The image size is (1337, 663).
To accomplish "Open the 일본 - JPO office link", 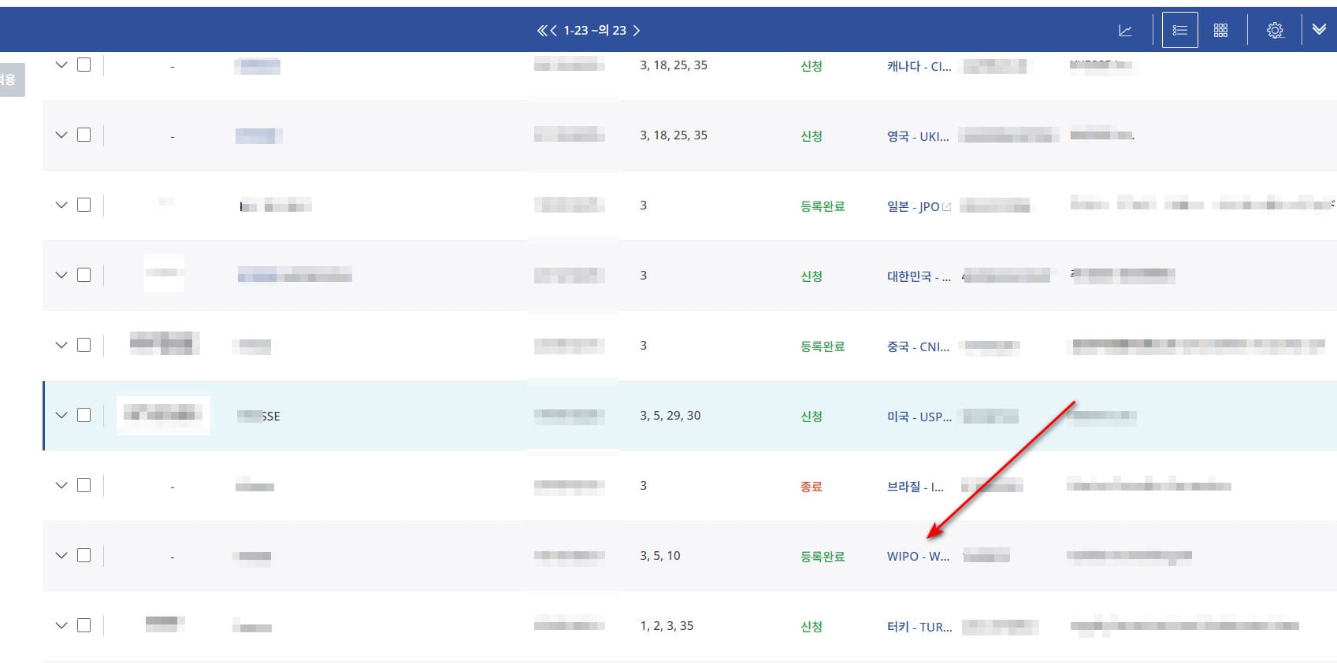I will tap(913, 206).
